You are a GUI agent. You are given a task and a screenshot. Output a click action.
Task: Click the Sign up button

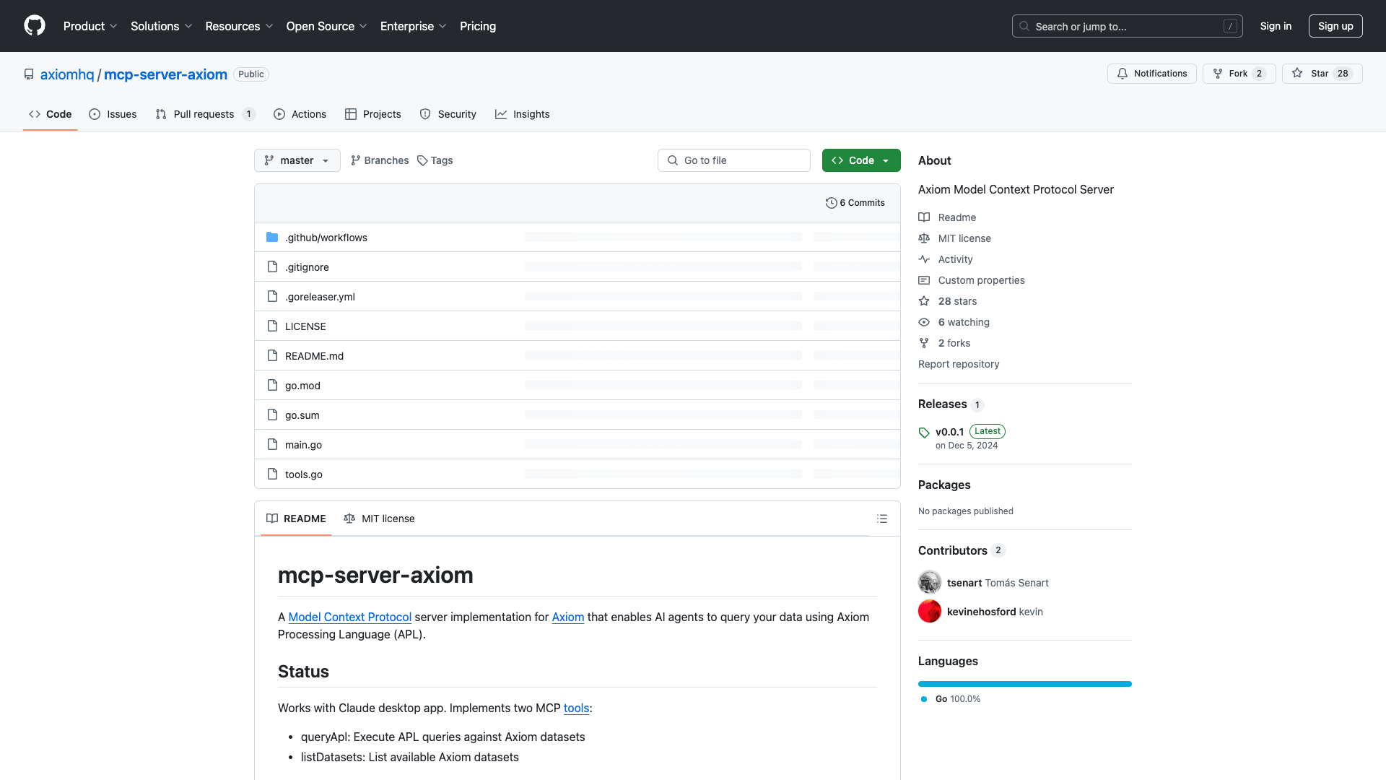(x=1335, y=26)
